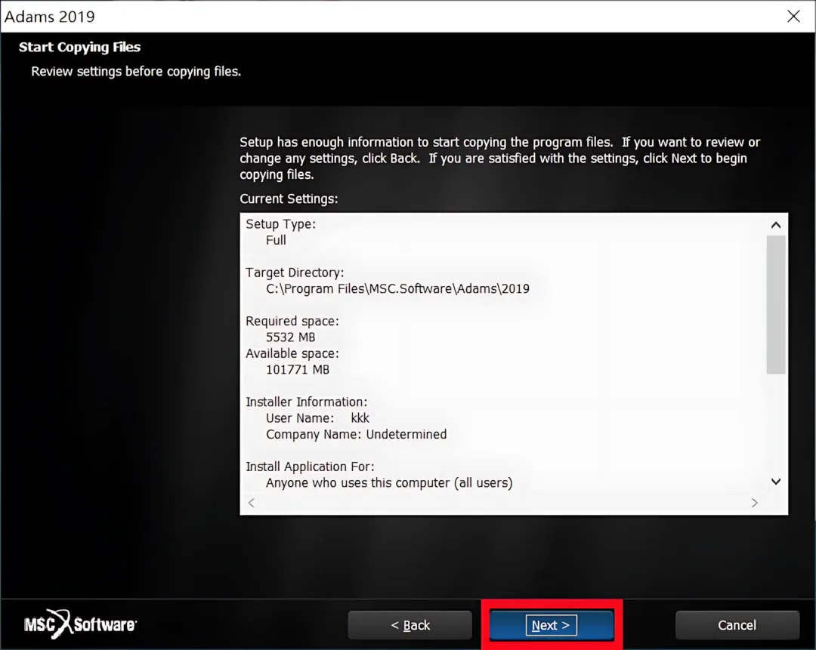Click 'Anyone who uses this computer (all users)'

pyautogui.click(x=389, y=483)
